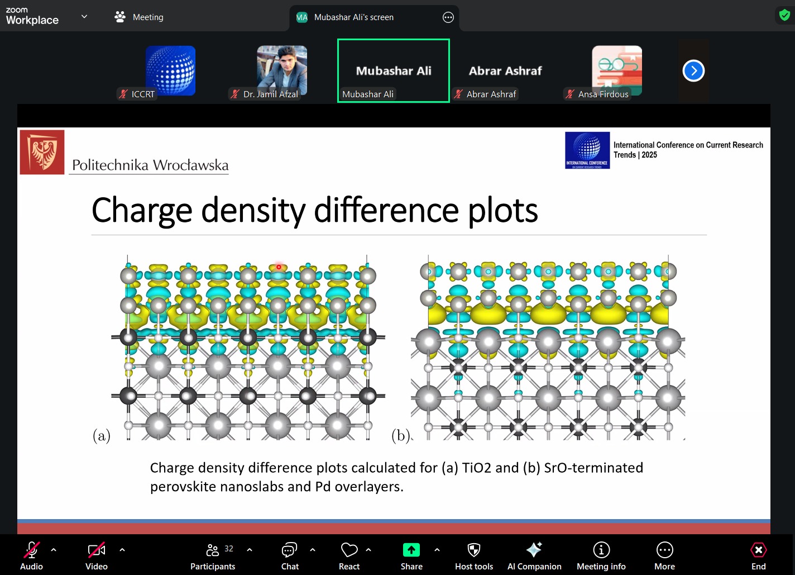Expand participants options arrow
The width and height of the screenshot is (795, 575).
(250, 550)
